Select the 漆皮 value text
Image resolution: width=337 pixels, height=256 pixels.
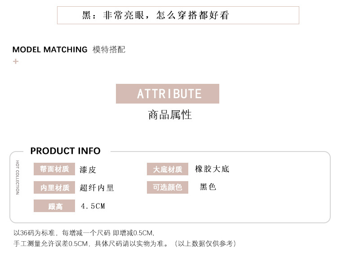(x=88, y=169)
